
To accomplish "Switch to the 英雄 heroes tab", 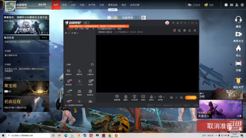I will (x=65, y=5).
